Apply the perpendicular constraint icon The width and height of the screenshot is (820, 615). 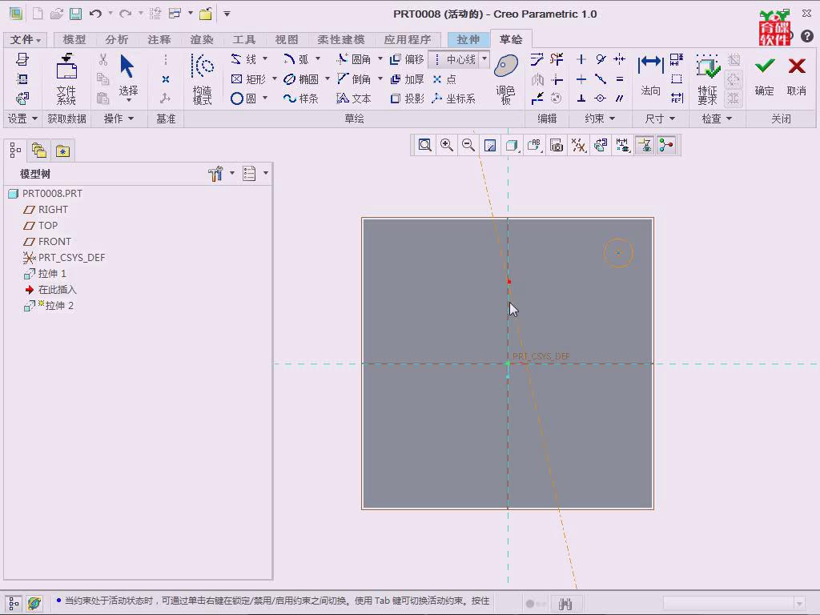pos(581,98)
